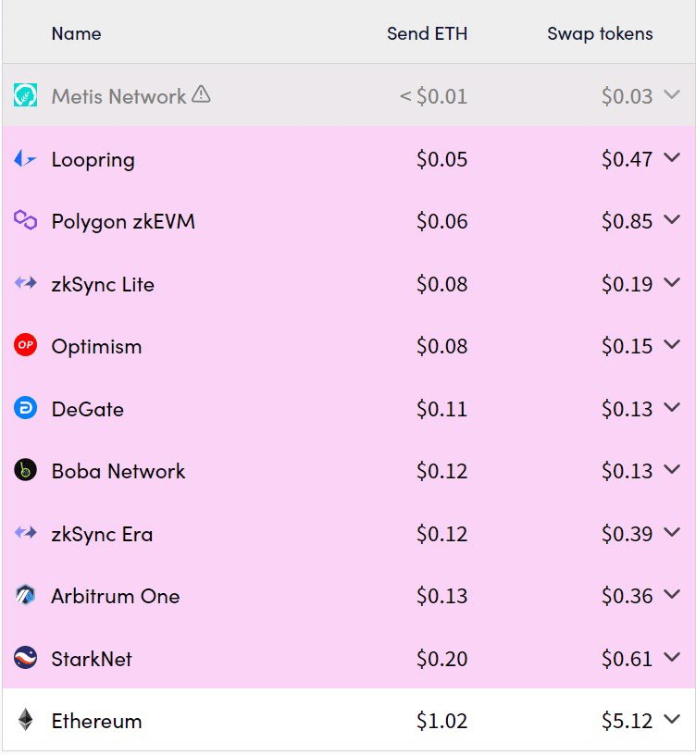Expand the Loopring row chevron
Screen dimensions: 696x755
[671, 157]
